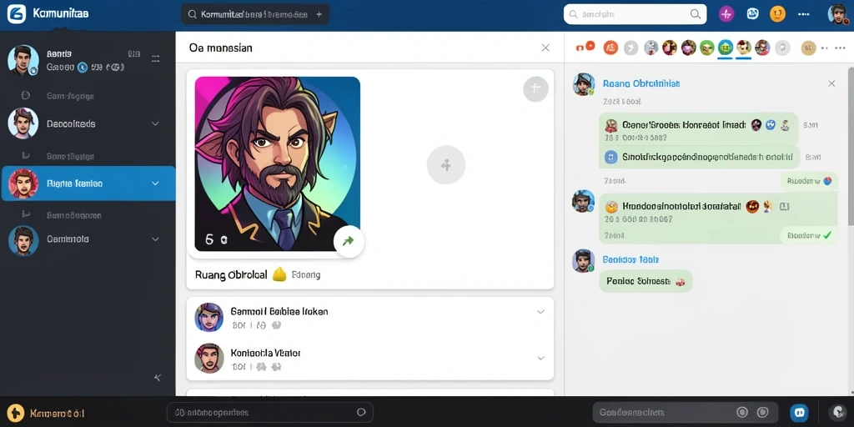Click the large round plus button in the card
854x427 pixels.
coord(445,164)
